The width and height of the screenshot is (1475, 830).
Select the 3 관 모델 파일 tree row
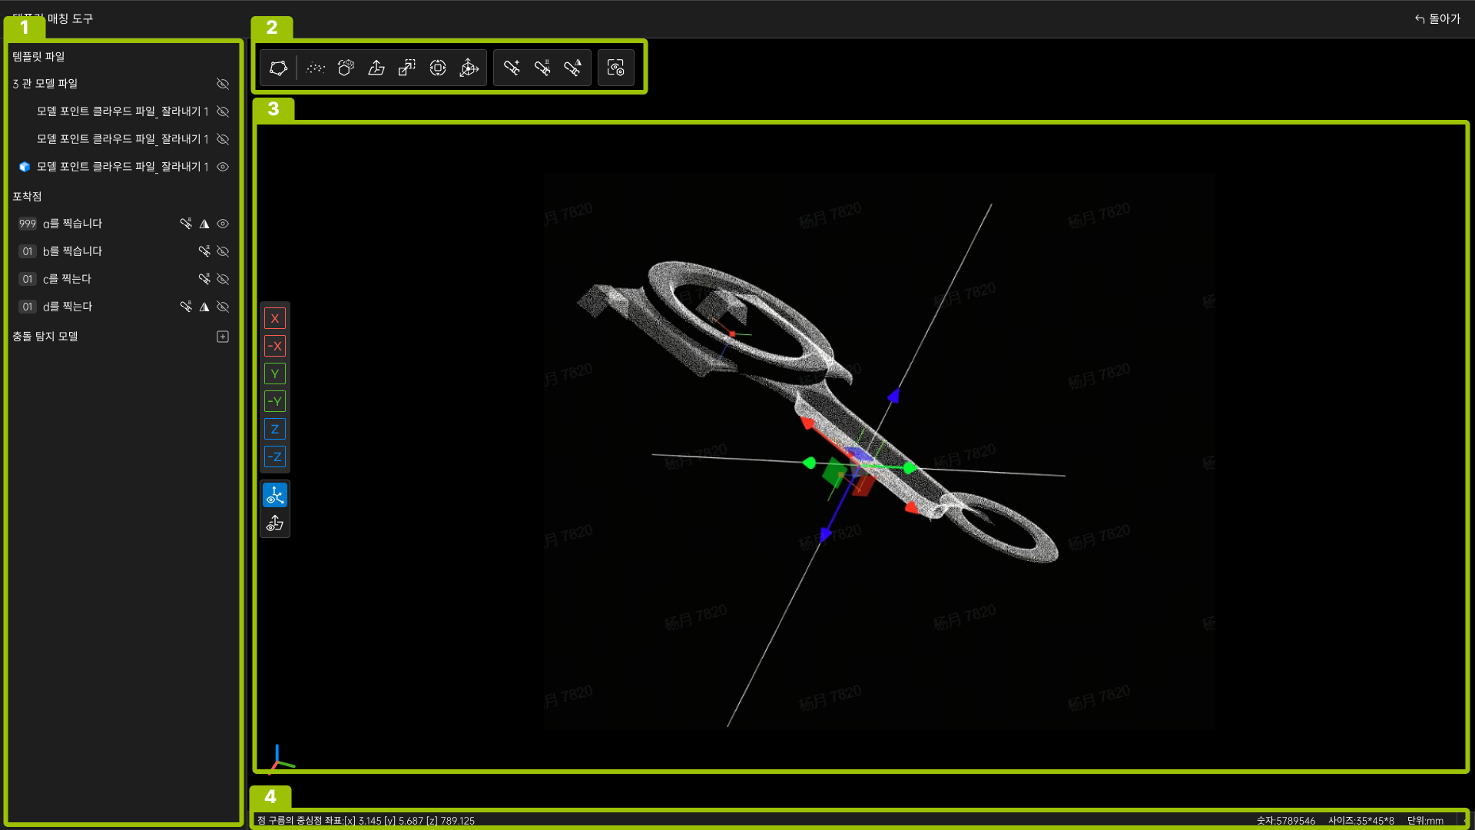pyautogui.click(x=123, y=84)
